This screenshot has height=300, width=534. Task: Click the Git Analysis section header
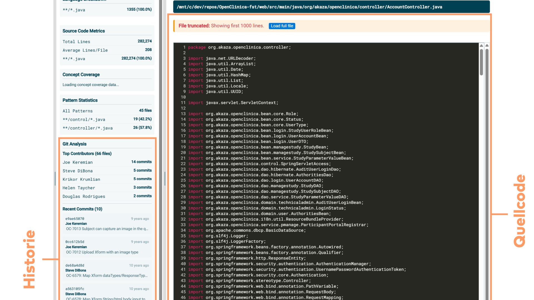pyautogui.click(x=75, y=144)
